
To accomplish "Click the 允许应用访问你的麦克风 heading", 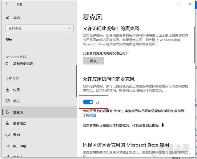I will coord(109,79).
